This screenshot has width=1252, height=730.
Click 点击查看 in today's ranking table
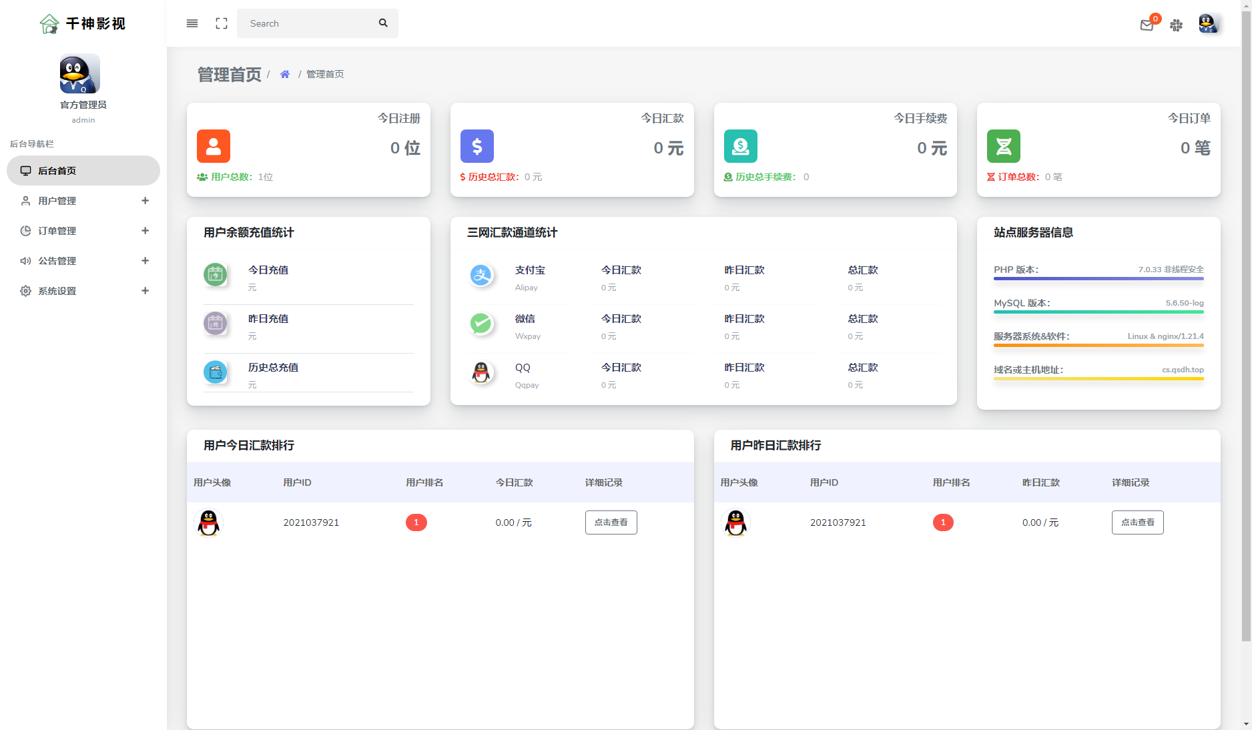point(611,522)
